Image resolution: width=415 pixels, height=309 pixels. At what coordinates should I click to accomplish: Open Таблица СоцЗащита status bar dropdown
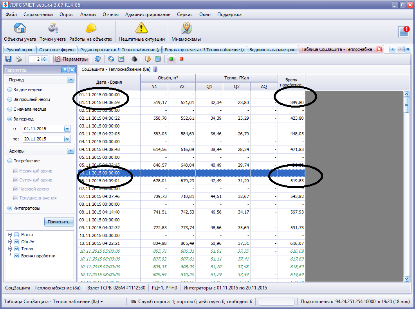click(102, 302)
